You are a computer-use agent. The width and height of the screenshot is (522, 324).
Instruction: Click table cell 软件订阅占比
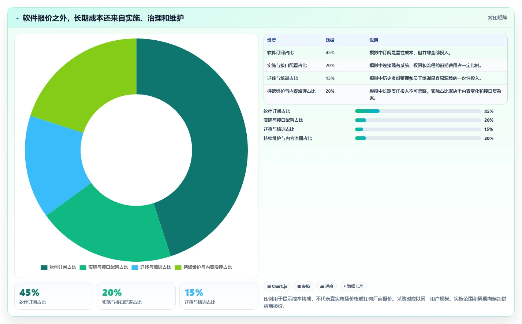(x=280, y=53)
